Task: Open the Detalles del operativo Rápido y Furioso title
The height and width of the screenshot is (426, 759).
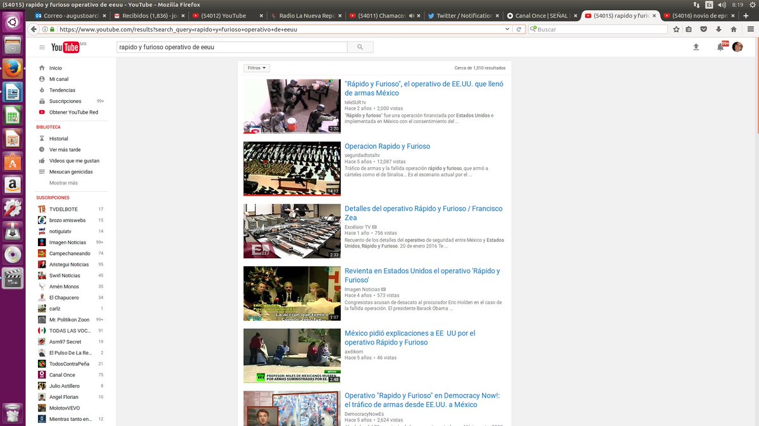Action: pyautogui.click(x=424, y=213)
